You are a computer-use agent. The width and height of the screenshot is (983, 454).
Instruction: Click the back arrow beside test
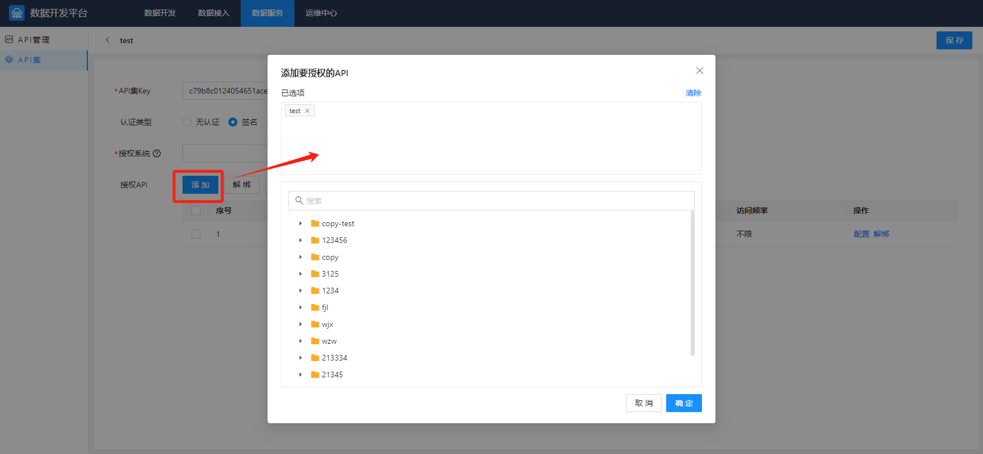107,40
